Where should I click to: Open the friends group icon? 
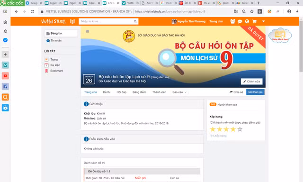[x=232, y=21]
